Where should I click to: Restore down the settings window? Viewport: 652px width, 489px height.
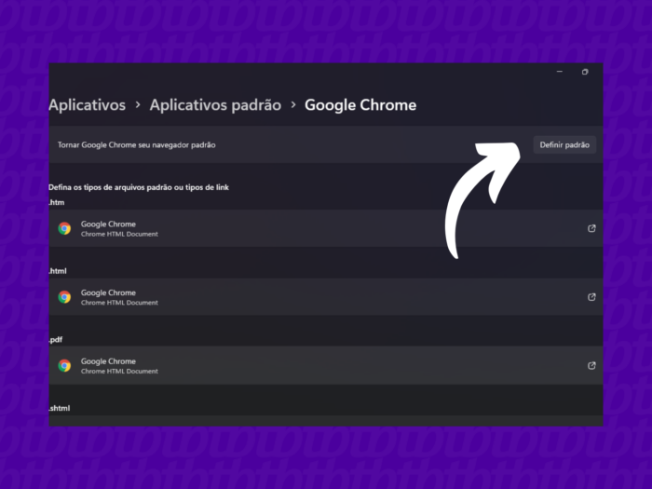[585, 72]
